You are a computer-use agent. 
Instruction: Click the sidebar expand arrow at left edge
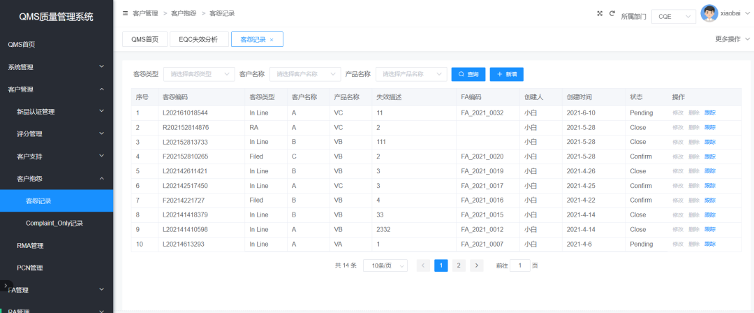coord(6,285)
